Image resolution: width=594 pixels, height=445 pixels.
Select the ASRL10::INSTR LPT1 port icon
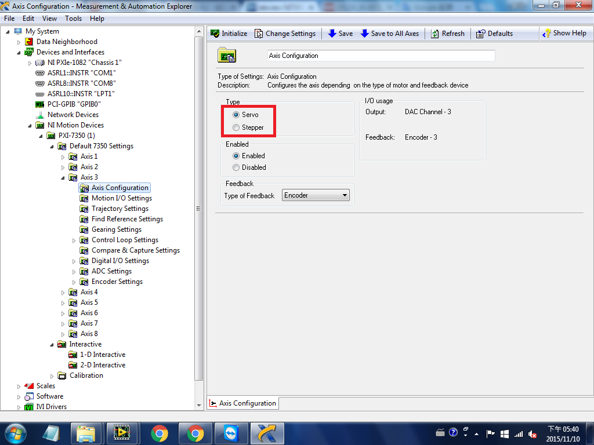[40, 94]
